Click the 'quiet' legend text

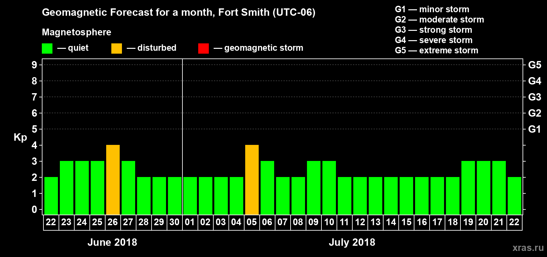pos(78,48)
